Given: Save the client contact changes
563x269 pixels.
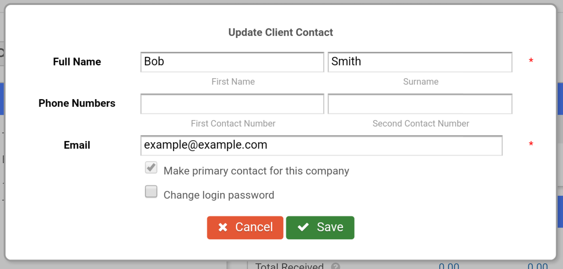Looking at the screenshot, I should 320,228.
